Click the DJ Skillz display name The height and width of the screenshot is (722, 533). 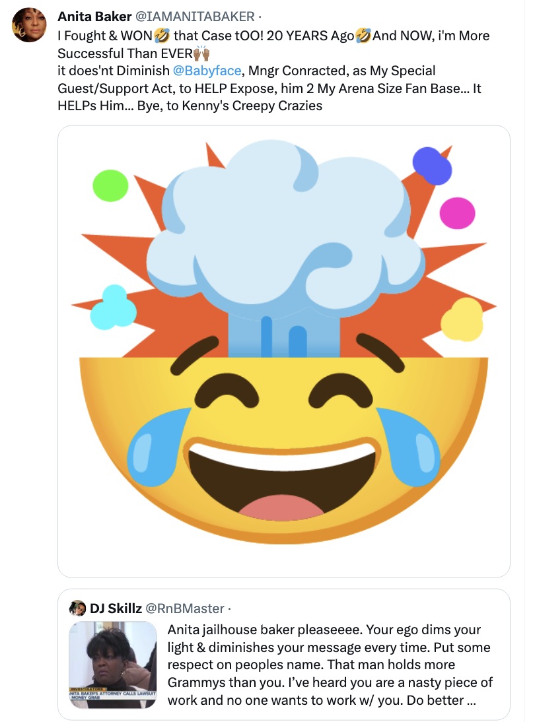[116, 608]
